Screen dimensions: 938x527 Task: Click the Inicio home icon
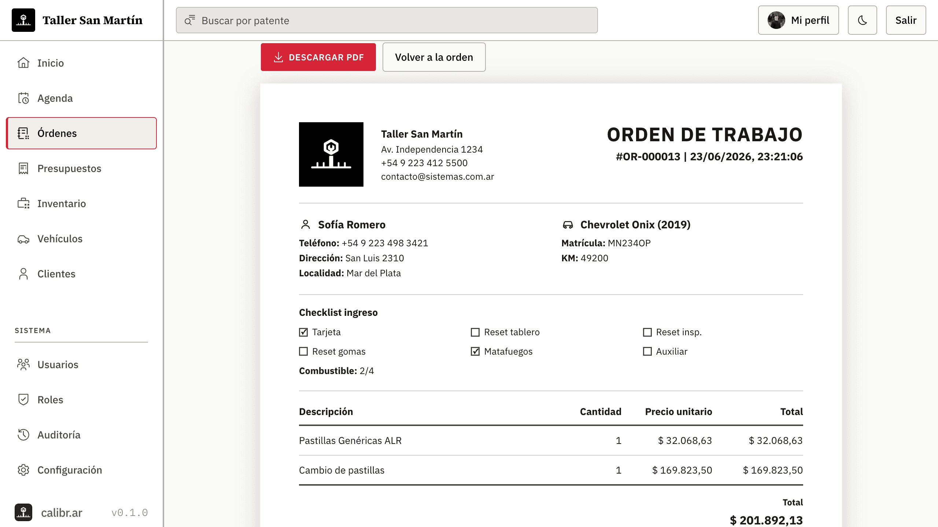tap(23, 63)
